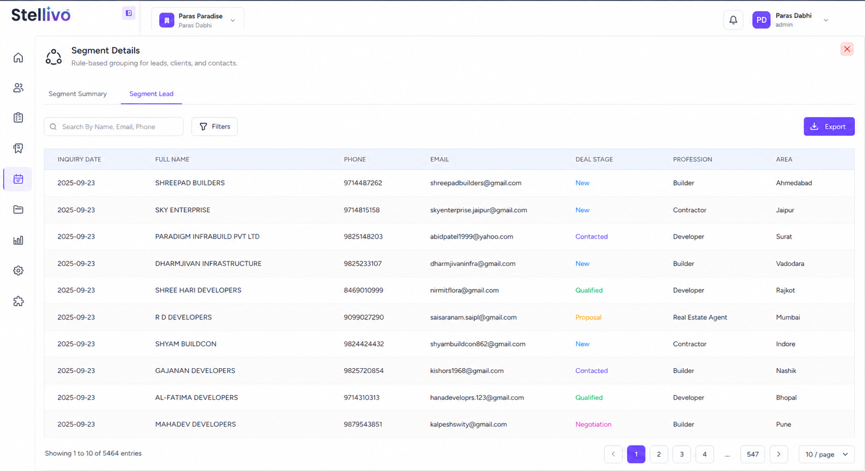Click Real Estate Agent profession cell
The width and height of the screenshot is (865, 471).
click(700, 317)
